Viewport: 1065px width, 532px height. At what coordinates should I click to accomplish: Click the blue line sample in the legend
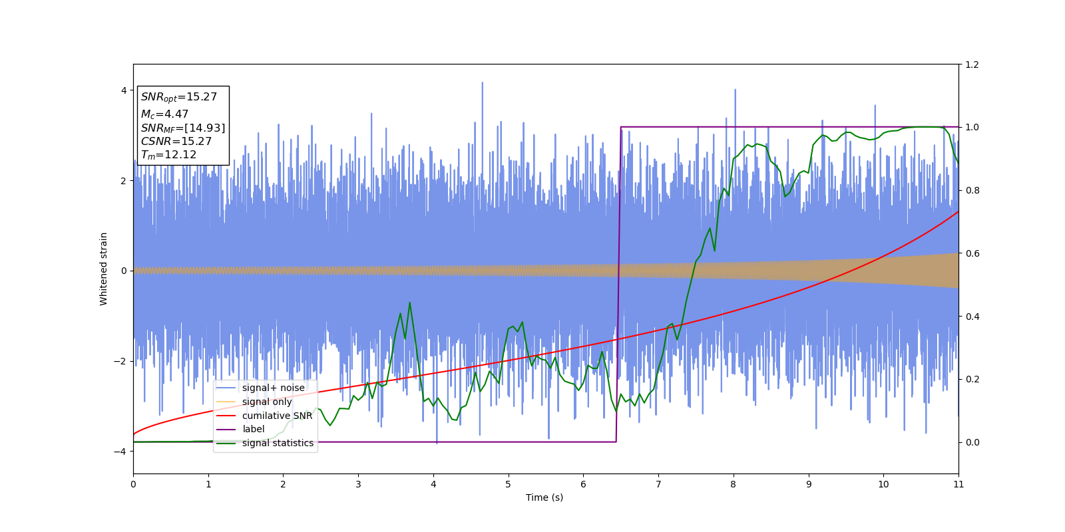[226, 388]
